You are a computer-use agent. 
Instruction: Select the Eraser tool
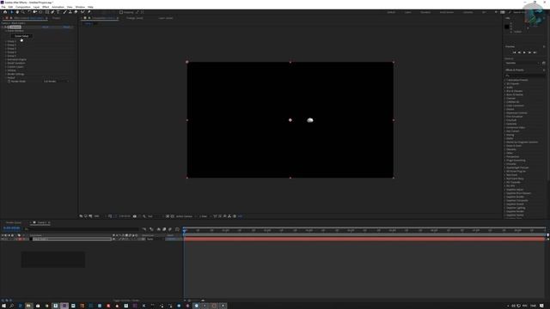pyautogui.click(x=76, y=12)
